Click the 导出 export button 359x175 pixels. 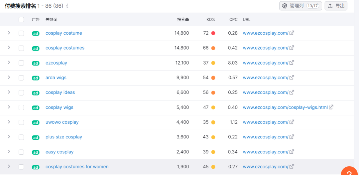click(336, 6)
